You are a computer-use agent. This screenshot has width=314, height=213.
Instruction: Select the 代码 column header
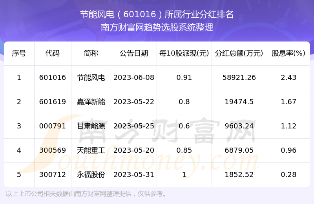[x=53, y=53]
